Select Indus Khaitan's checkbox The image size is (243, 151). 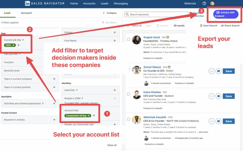point(129,94)
